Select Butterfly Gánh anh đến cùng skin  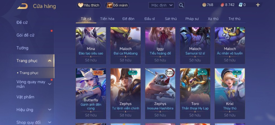(x=91, y=94)
